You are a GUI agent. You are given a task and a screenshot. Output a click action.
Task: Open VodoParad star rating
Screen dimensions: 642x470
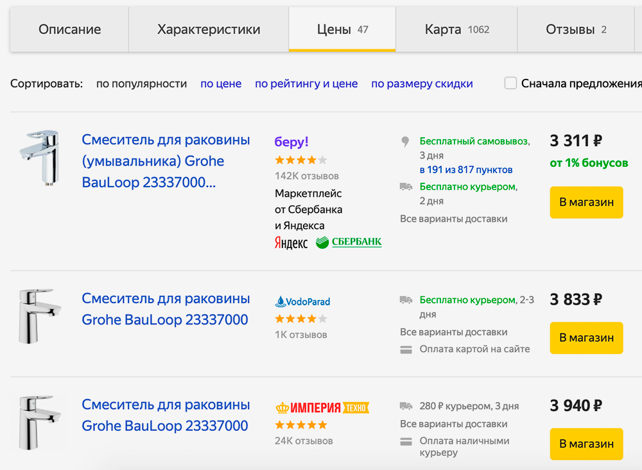[301, 319]
